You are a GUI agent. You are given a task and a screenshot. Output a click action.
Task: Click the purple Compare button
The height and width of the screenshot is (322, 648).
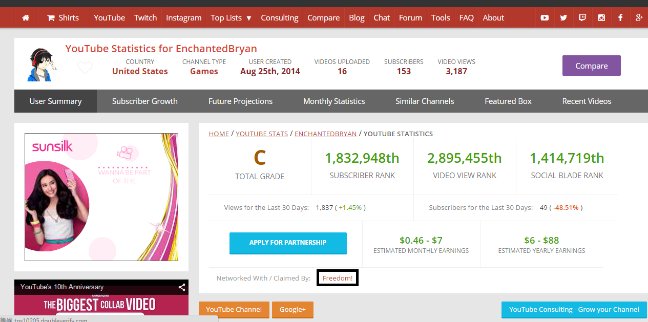(x=591, y=66)
